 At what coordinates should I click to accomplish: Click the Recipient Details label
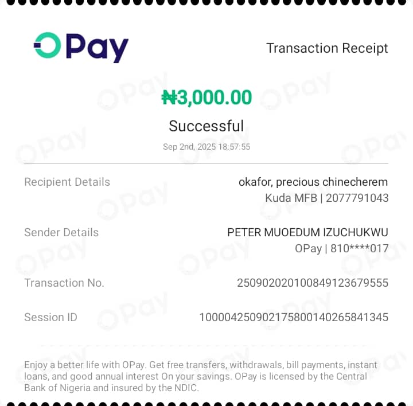tap(67, 182)
